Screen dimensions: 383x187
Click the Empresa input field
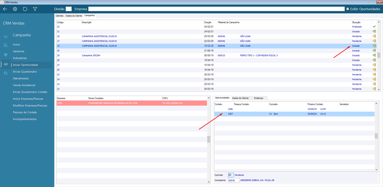pos(217,9)
